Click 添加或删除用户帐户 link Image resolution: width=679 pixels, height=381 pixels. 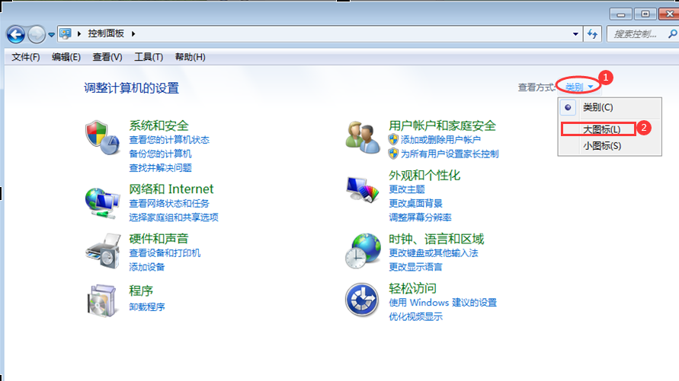[x=440, y=140]
